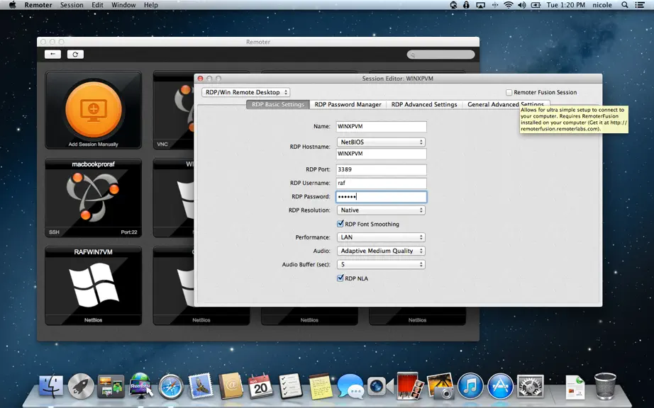Open the Session menu

[72, 5]
